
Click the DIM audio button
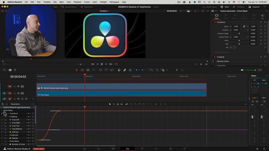(260, 70)
